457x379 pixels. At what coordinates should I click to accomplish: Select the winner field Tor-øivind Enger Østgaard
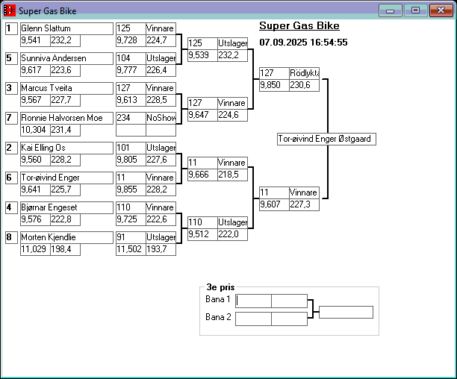[325, 139]
